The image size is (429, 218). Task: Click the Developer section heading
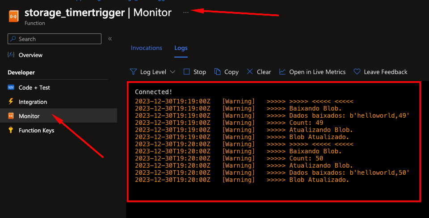[21, 73]
